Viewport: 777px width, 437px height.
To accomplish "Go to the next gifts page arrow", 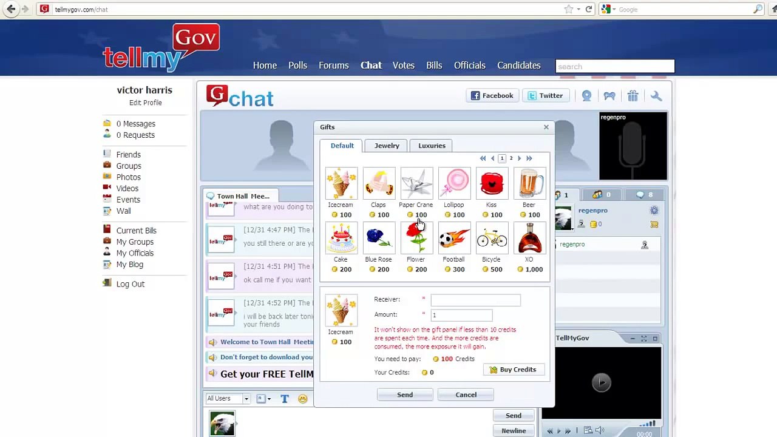I will (519, 158).
